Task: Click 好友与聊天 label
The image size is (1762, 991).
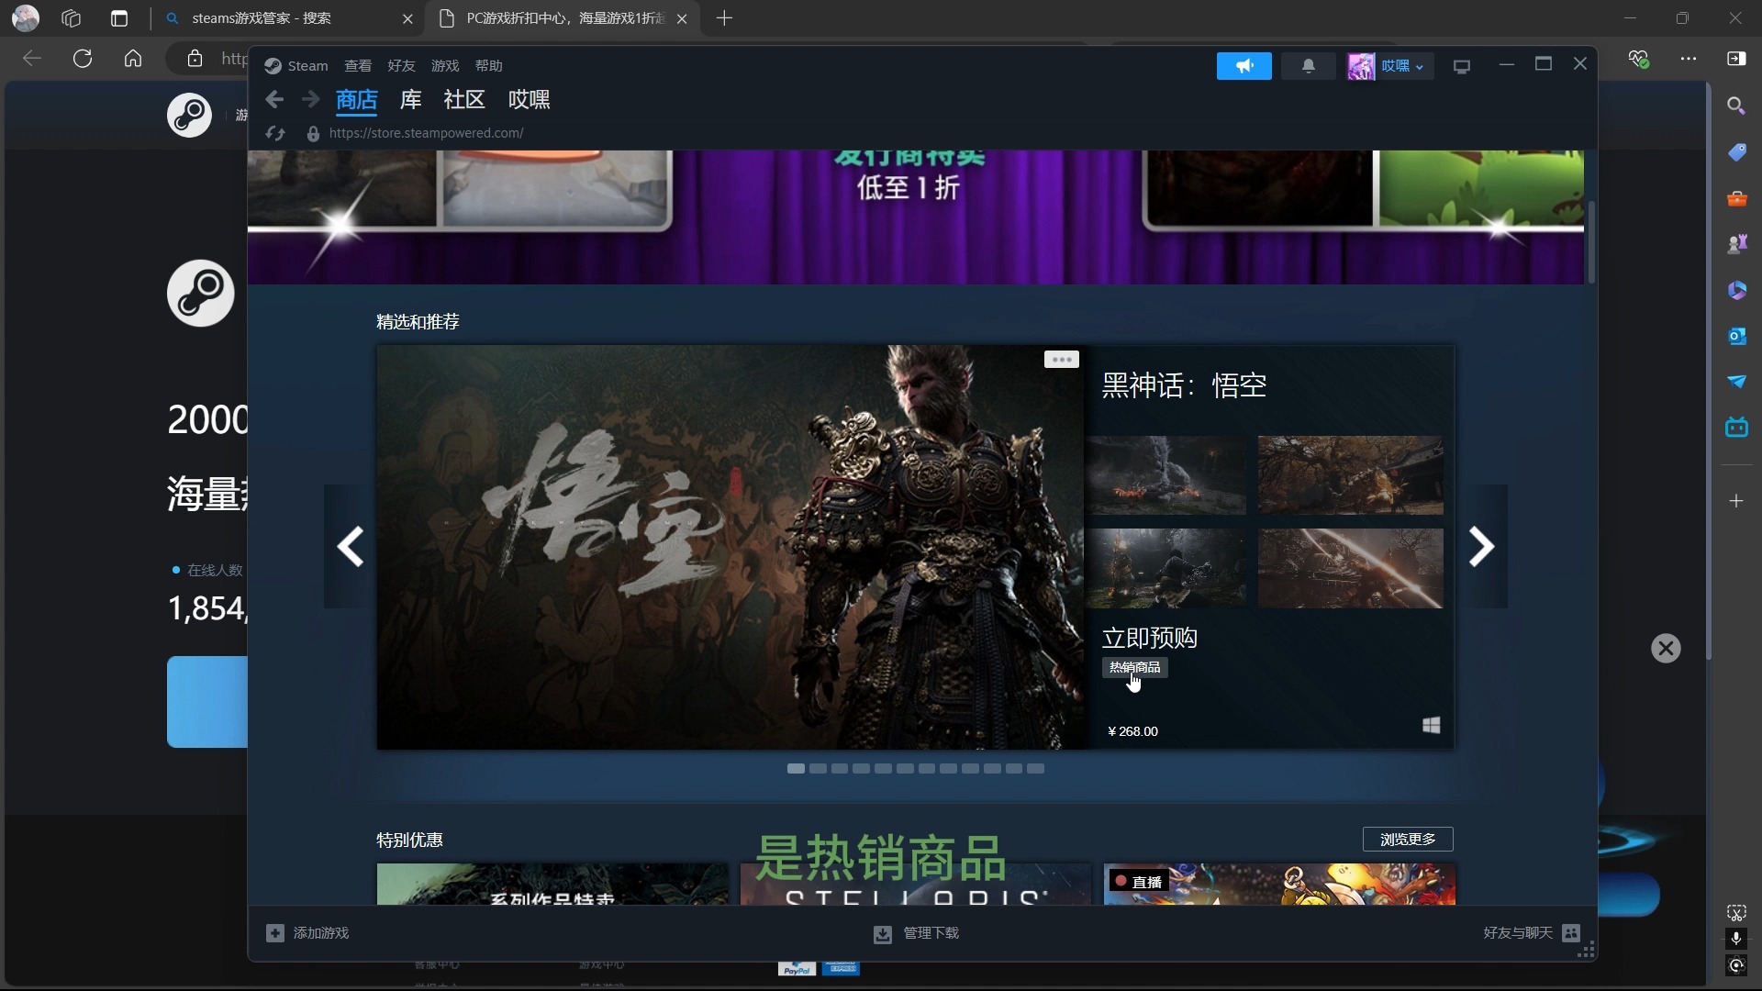Action: [x=1518, y=933]
